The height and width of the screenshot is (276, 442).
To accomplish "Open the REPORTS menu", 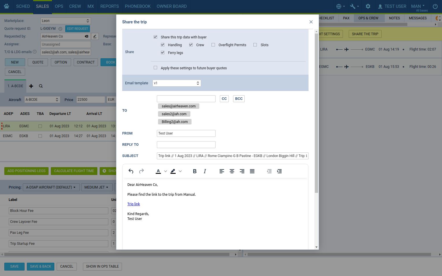I will 109,6.
